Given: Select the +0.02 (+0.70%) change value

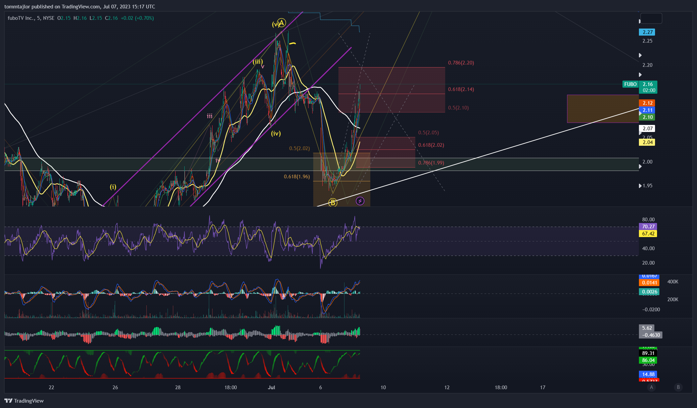Looking at the screenshot, I should (137, 18).
